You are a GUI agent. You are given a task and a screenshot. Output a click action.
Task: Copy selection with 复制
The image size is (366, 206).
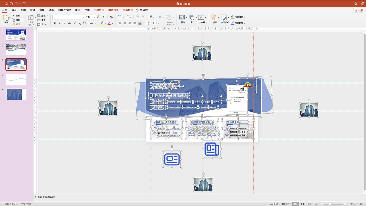pos(17,20)
